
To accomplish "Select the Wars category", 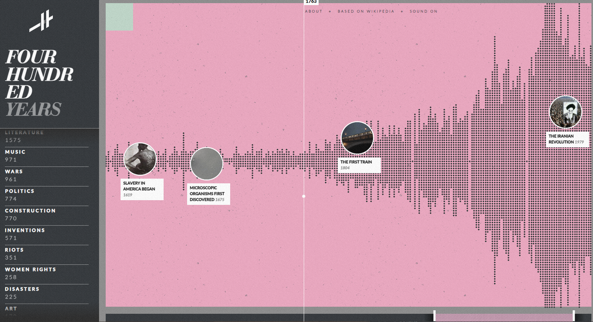I will click(x=47, y=175).
